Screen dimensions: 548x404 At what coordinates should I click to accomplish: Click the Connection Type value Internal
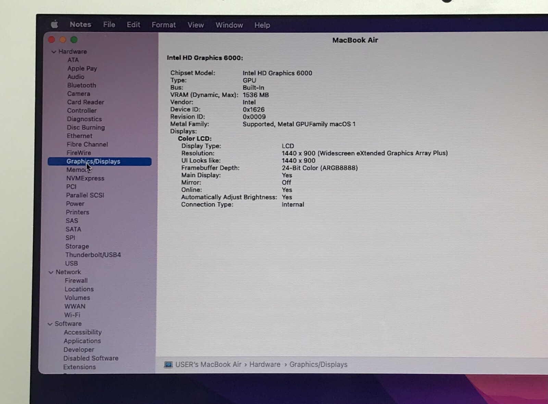coord(293,205)
